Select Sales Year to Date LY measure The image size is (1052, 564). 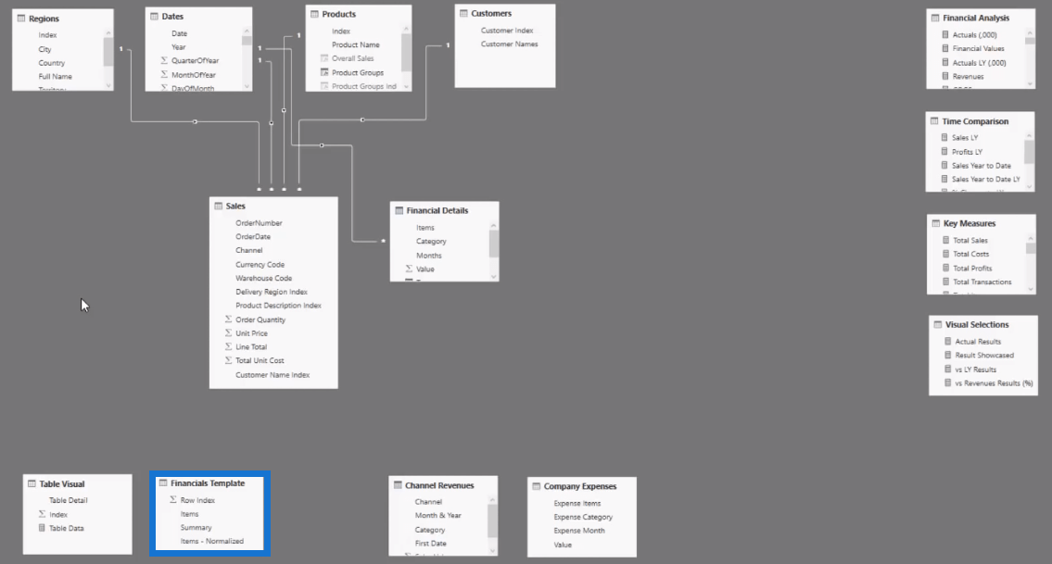coord(985,179)
